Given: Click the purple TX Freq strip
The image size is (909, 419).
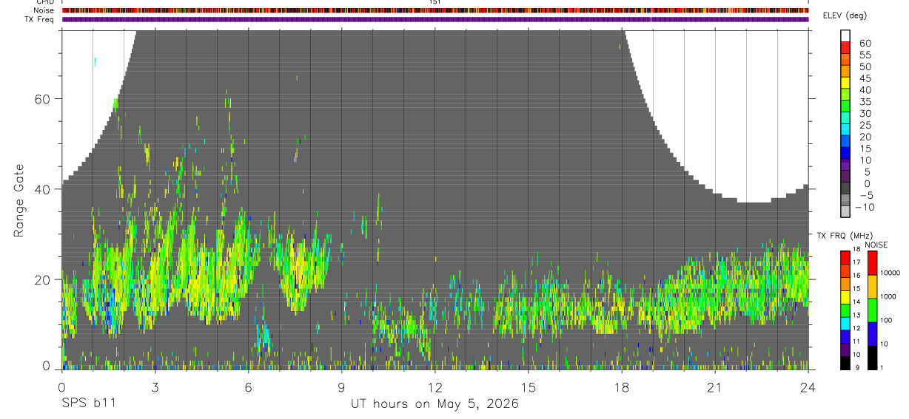Looking at the screenshot, I should [435, 20].
